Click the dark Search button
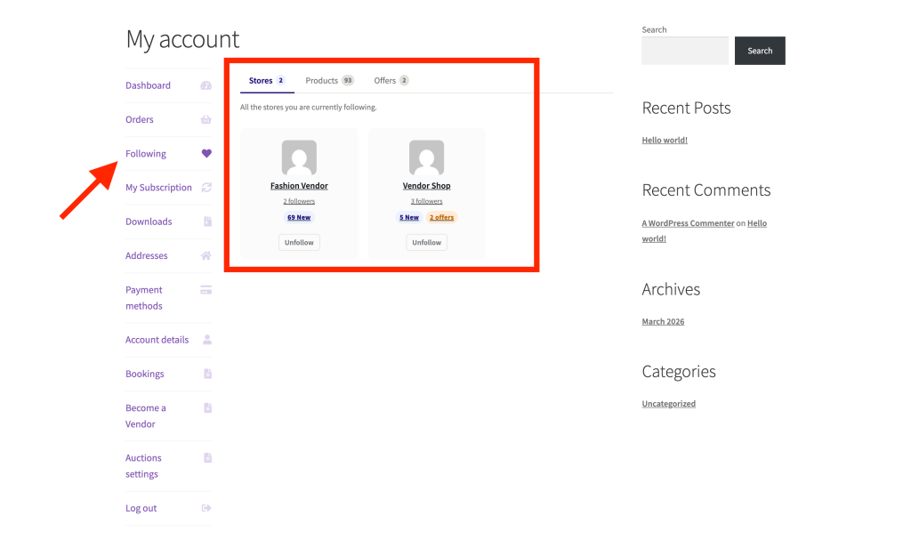This screenshot has height=548, width=911. [760, 51]
